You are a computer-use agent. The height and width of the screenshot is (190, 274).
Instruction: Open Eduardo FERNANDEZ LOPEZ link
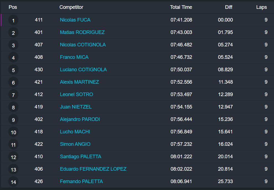[93, 169]
